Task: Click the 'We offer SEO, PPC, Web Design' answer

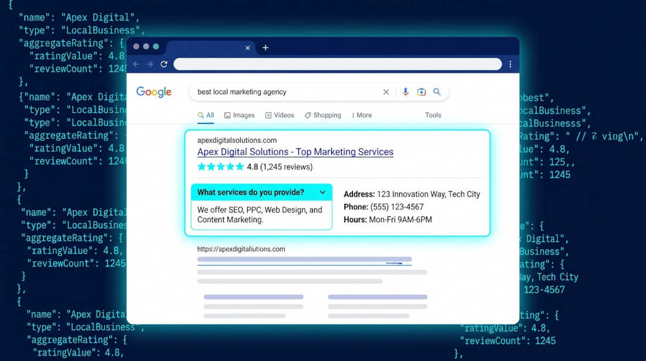Action: point(260,215)
